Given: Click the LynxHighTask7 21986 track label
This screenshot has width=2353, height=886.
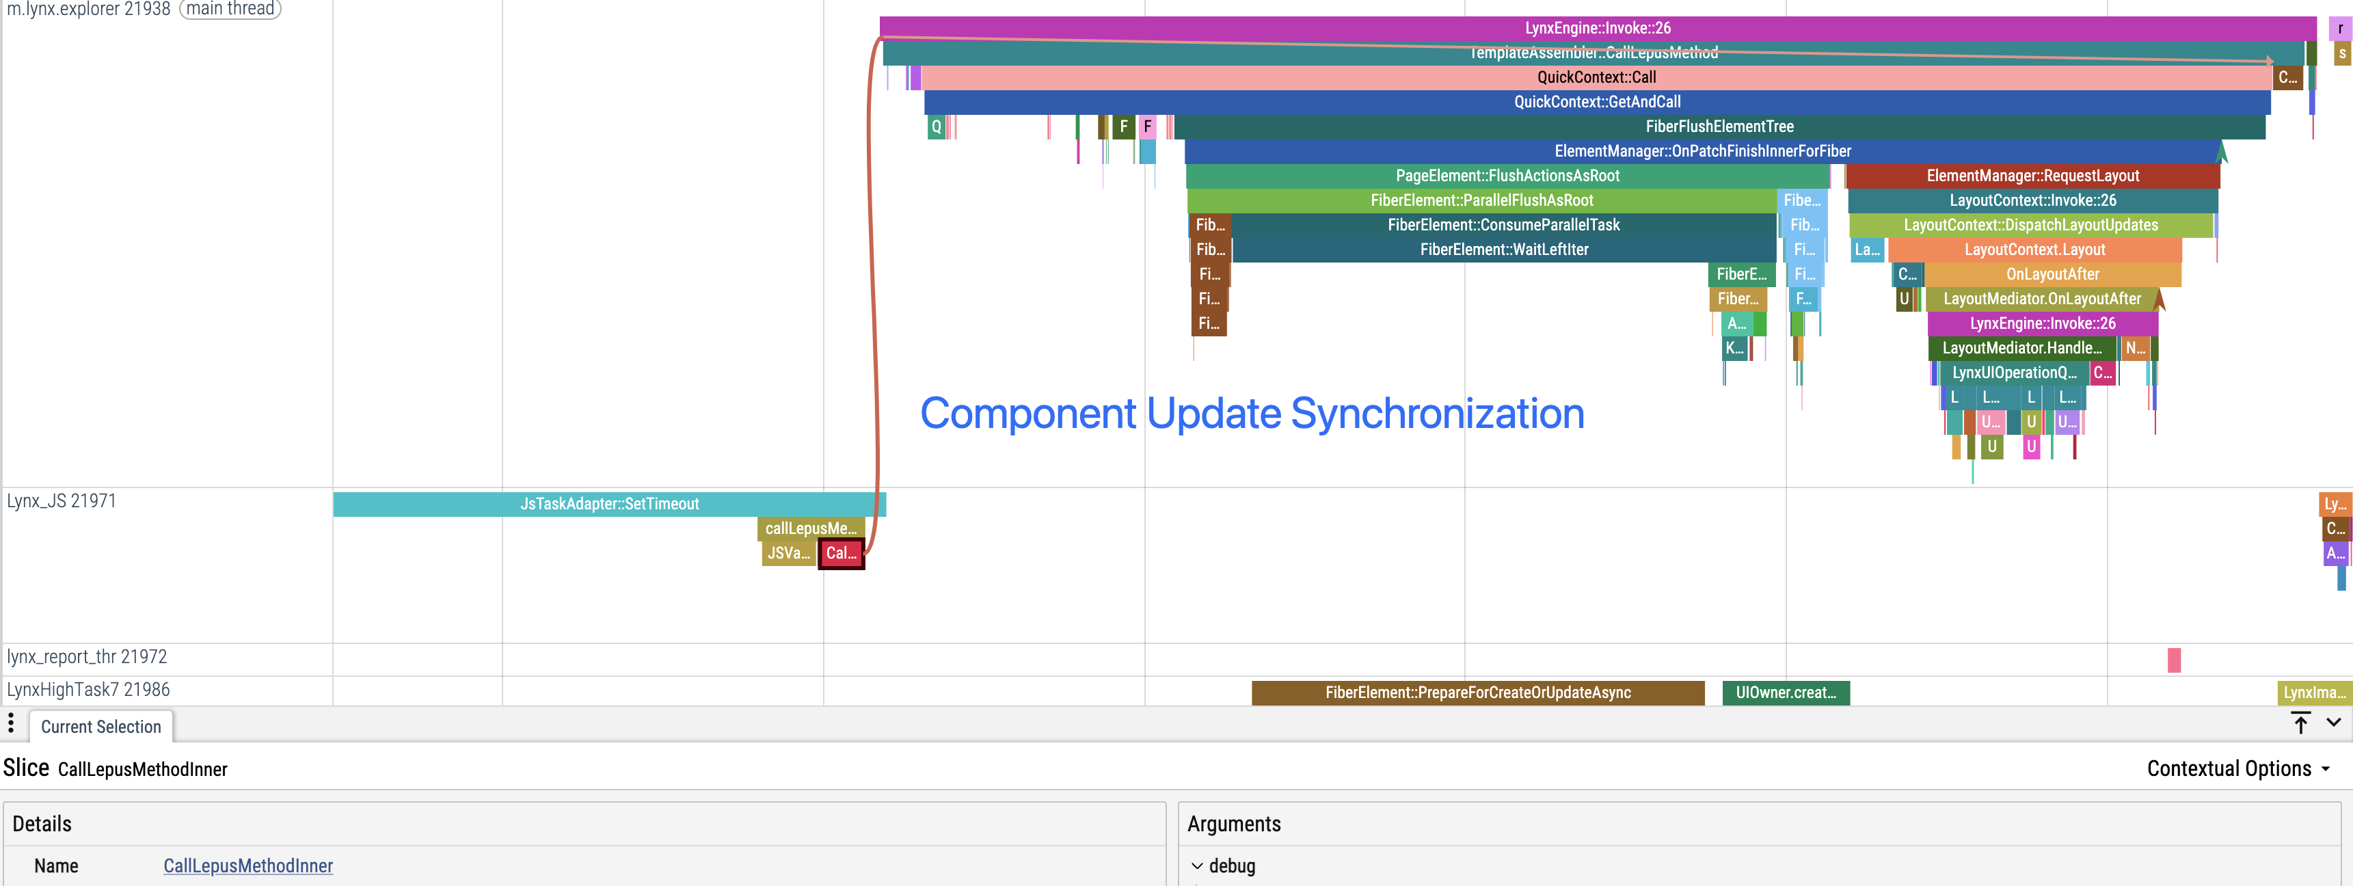Looking at the screenshot, I should click(x=88, y=690).
